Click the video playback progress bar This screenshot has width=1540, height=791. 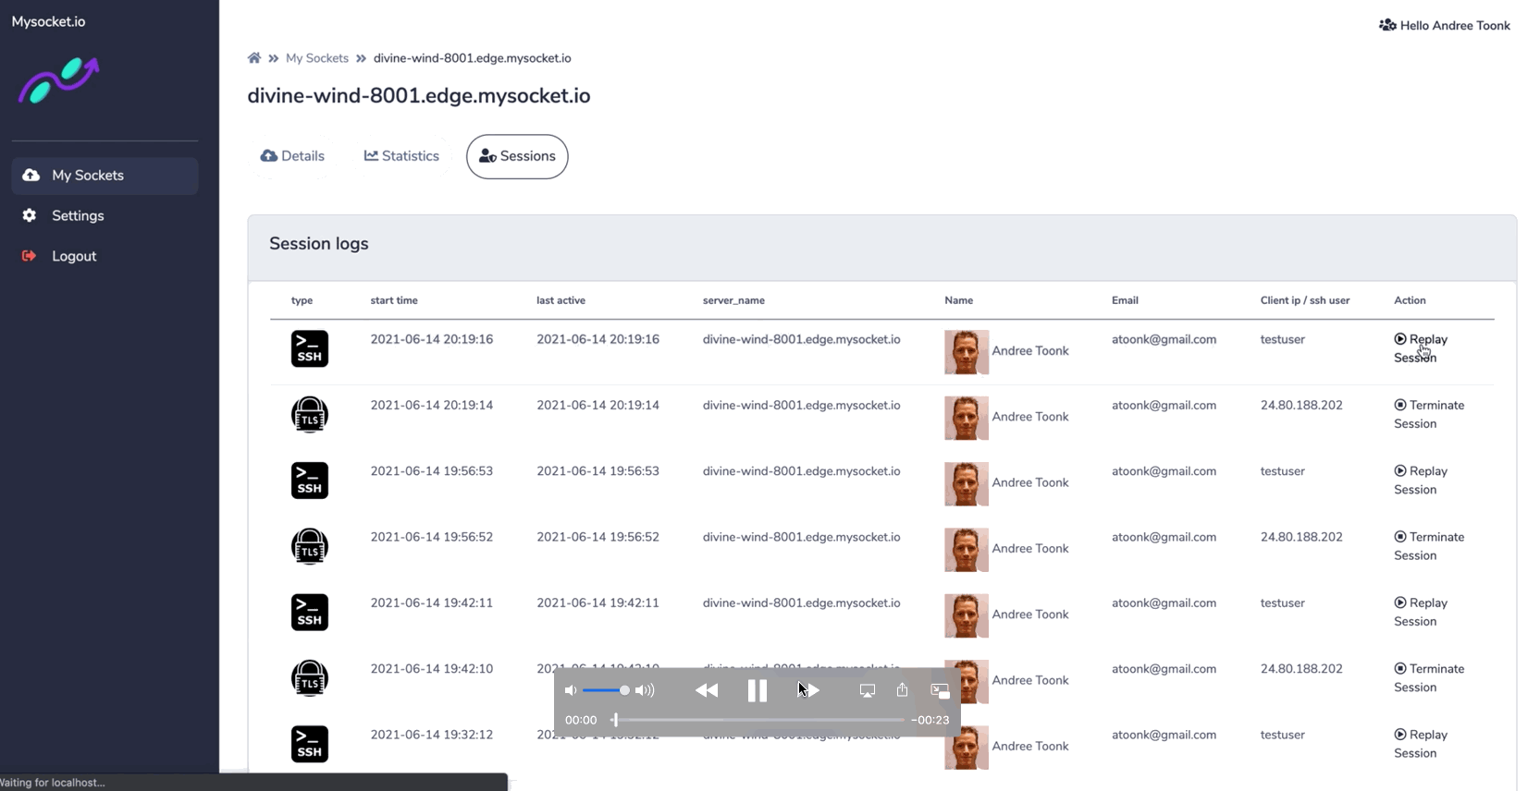758,720
